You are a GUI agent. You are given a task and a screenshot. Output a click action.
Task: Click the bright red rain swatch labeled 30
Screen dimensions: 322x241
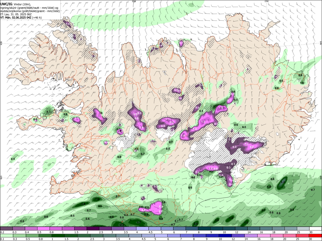(315, 235)
